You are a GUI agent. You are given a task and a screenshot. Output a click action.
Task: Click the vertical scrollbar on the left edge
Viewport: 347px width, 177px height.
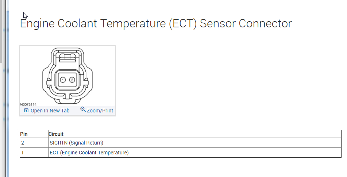point(1,36)
